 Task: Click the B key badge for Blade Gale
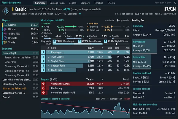(43, 70)
